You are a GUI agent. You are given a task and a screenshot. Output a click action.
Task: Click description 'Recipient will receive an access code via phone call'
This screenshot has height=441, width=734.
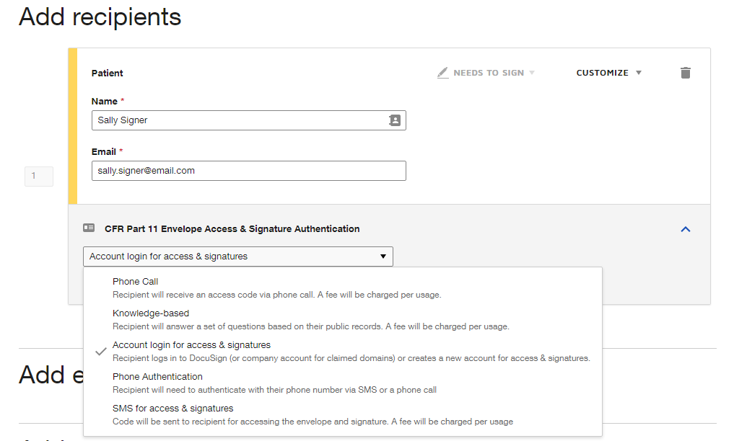(276, 295)
